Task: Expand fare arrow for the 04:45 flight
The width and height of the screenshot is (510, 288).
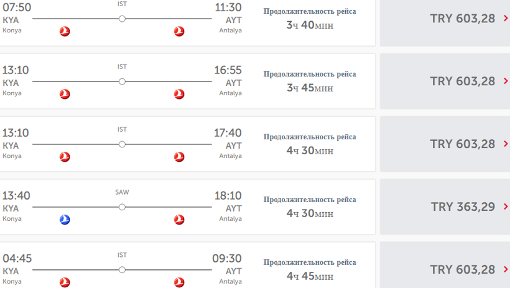Action: [x=506, y=269]
